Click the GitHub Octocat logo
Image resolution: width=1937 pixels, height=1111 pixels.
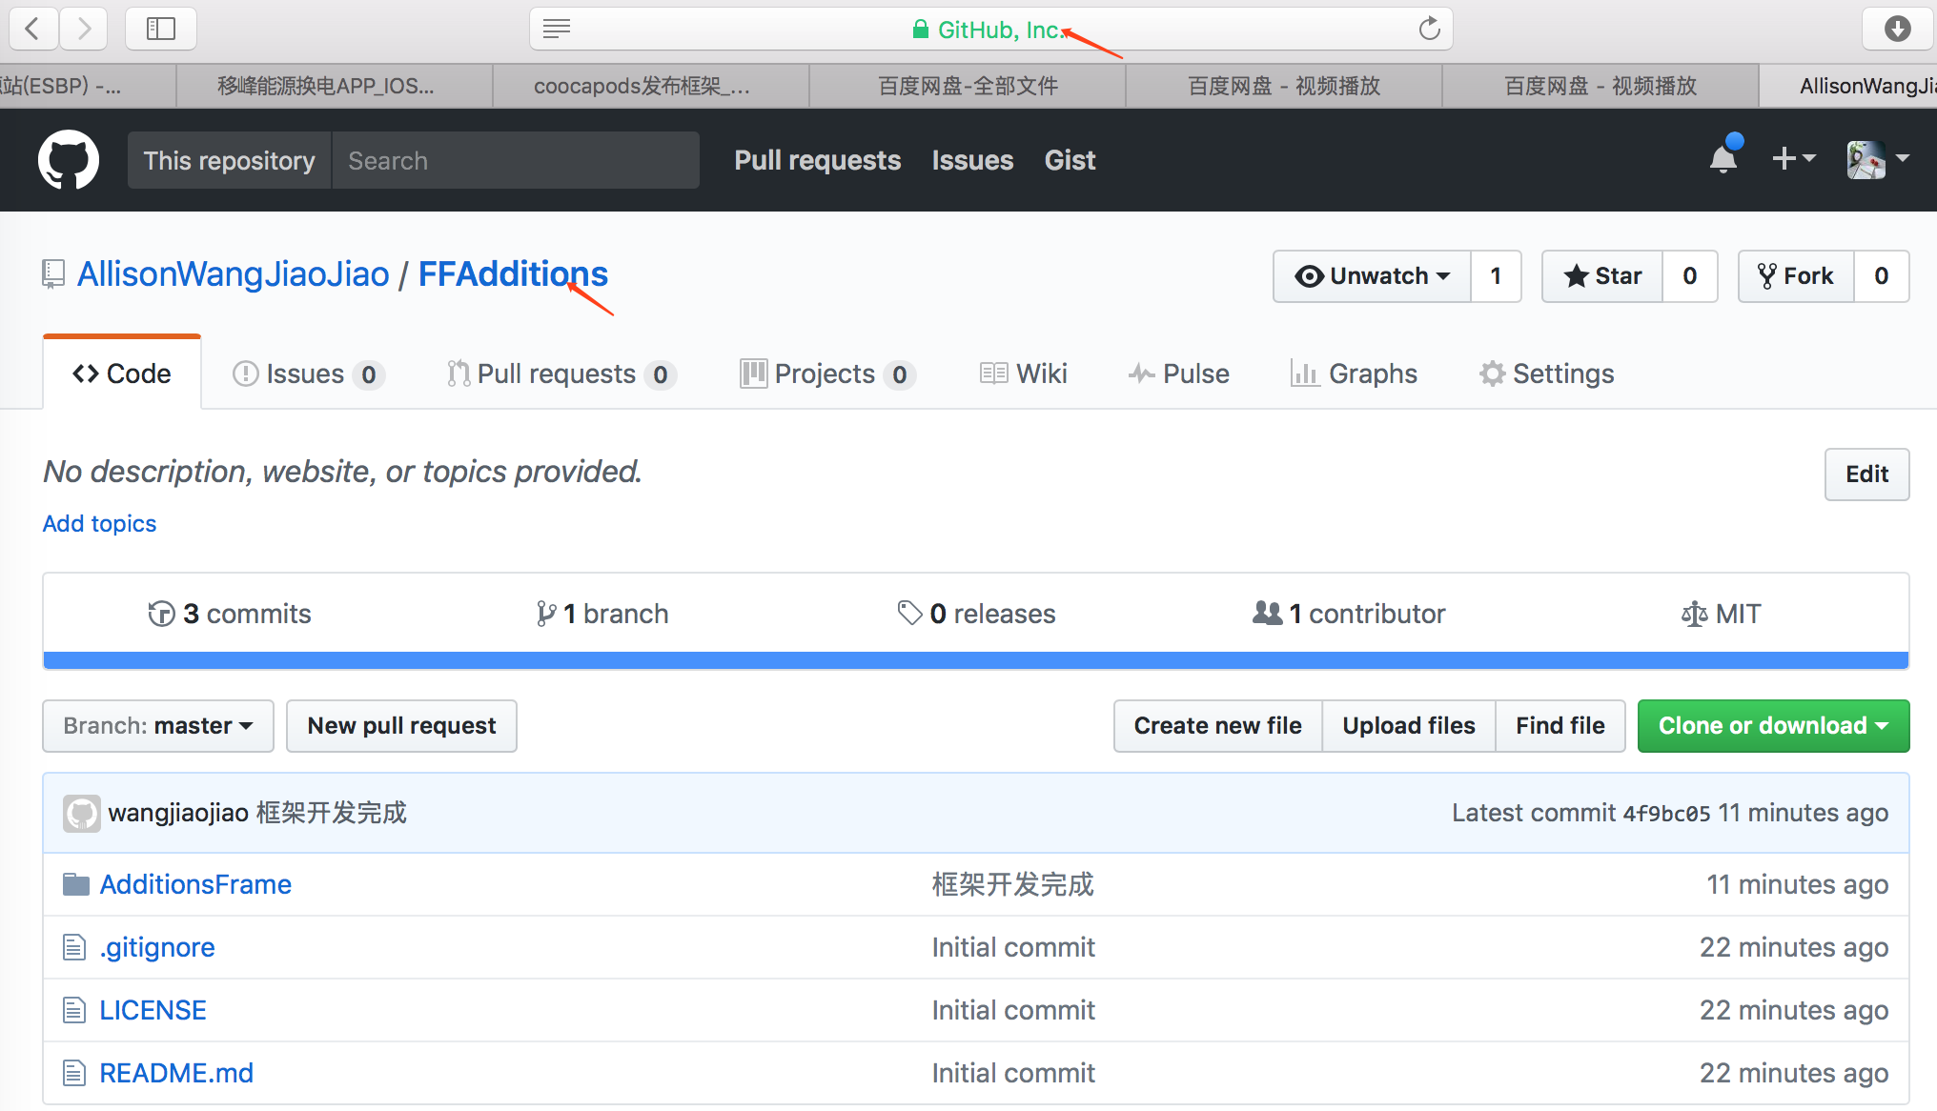click(68, 159)
